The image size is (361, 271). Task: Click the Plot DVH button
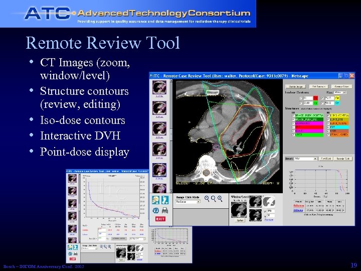325,159
